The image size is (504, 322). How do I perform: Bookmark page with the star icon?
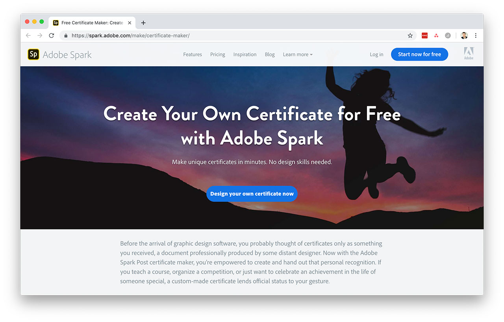tap(410, 35)
